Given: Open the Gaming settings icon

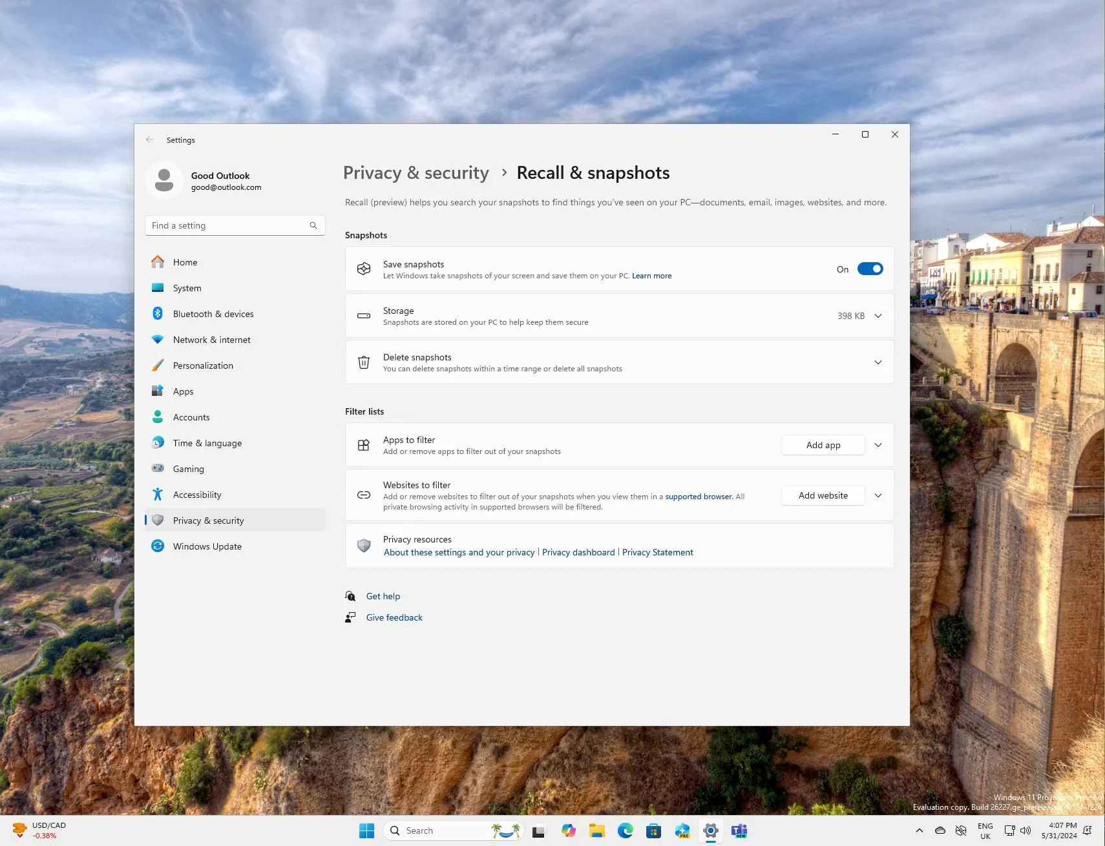Looking at the screenshot, I should click(x=158, y=469).
